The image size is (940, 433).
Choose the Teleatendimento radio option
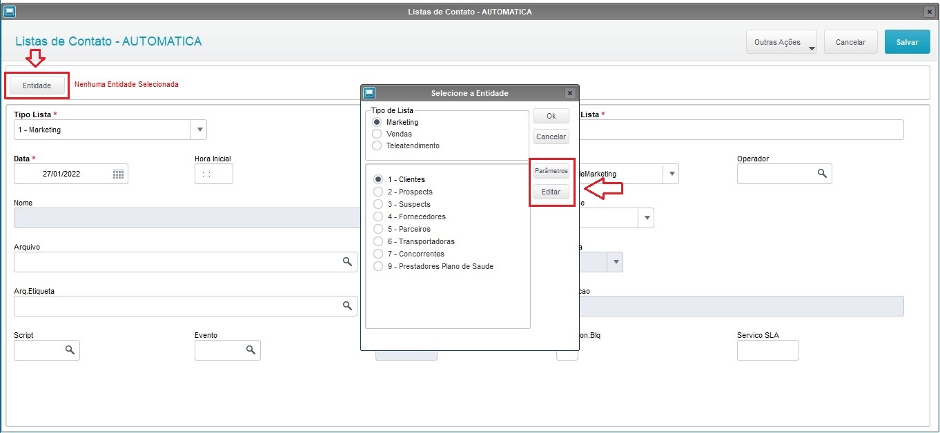tap(377, 145)
